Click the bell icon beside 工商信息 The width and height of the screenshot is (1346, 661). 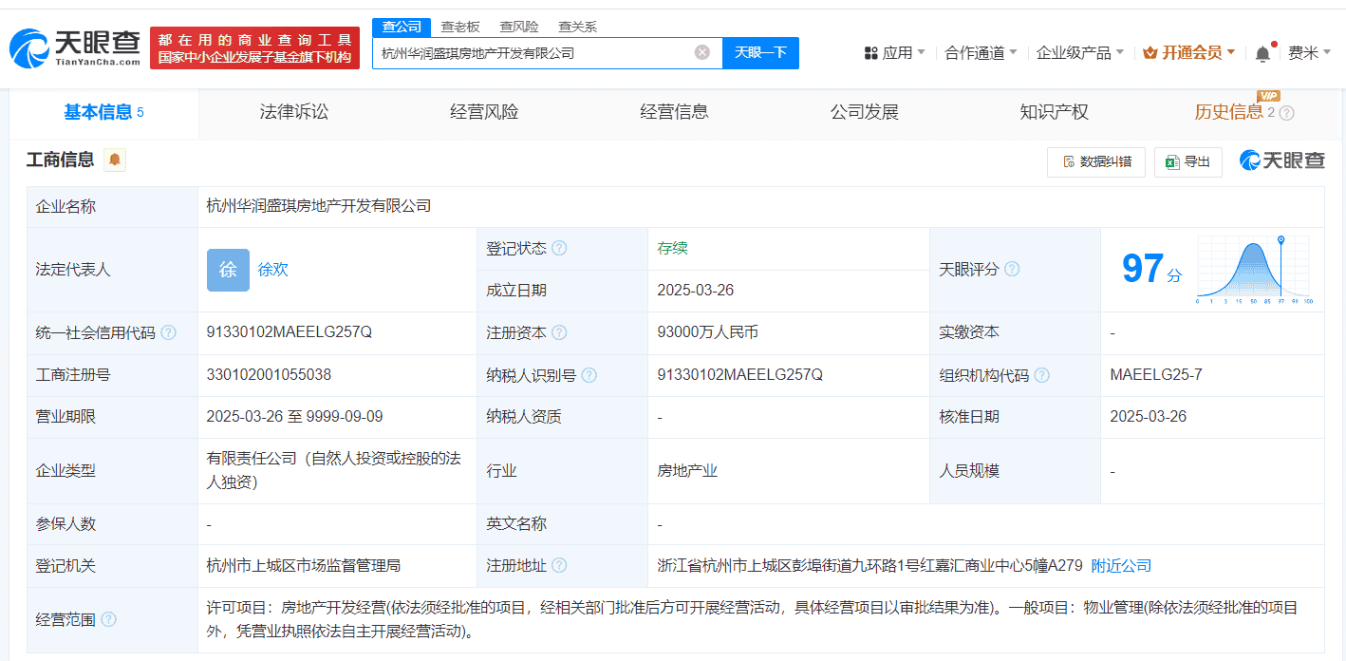pyautogui.click(x=115, y=160)
